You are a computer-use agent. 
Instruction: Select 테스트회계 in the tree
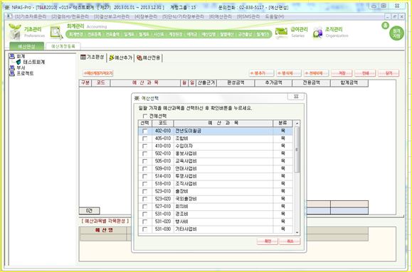[x=33, y=62]
